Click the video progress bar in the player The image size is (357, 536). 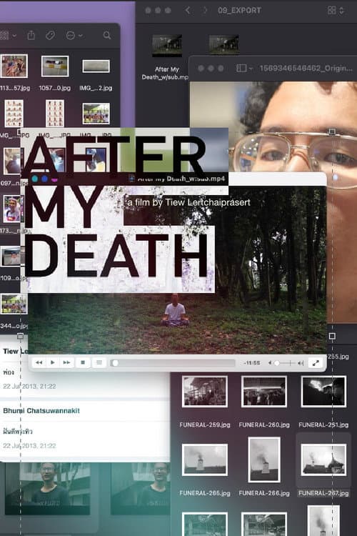click(174, 363)
